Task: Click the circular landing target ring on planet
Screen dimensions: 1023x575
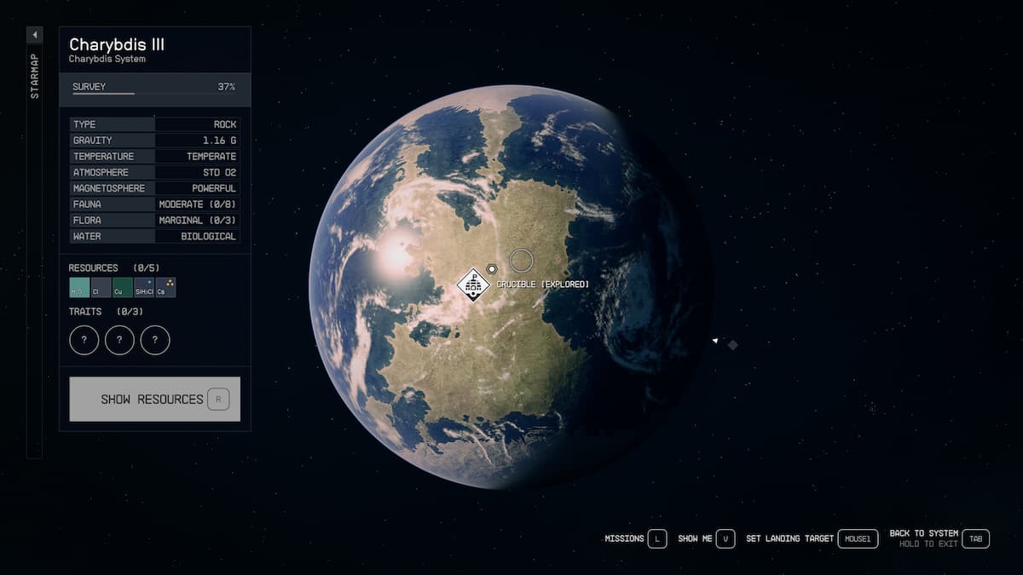Action: click(x=521, y=261)
